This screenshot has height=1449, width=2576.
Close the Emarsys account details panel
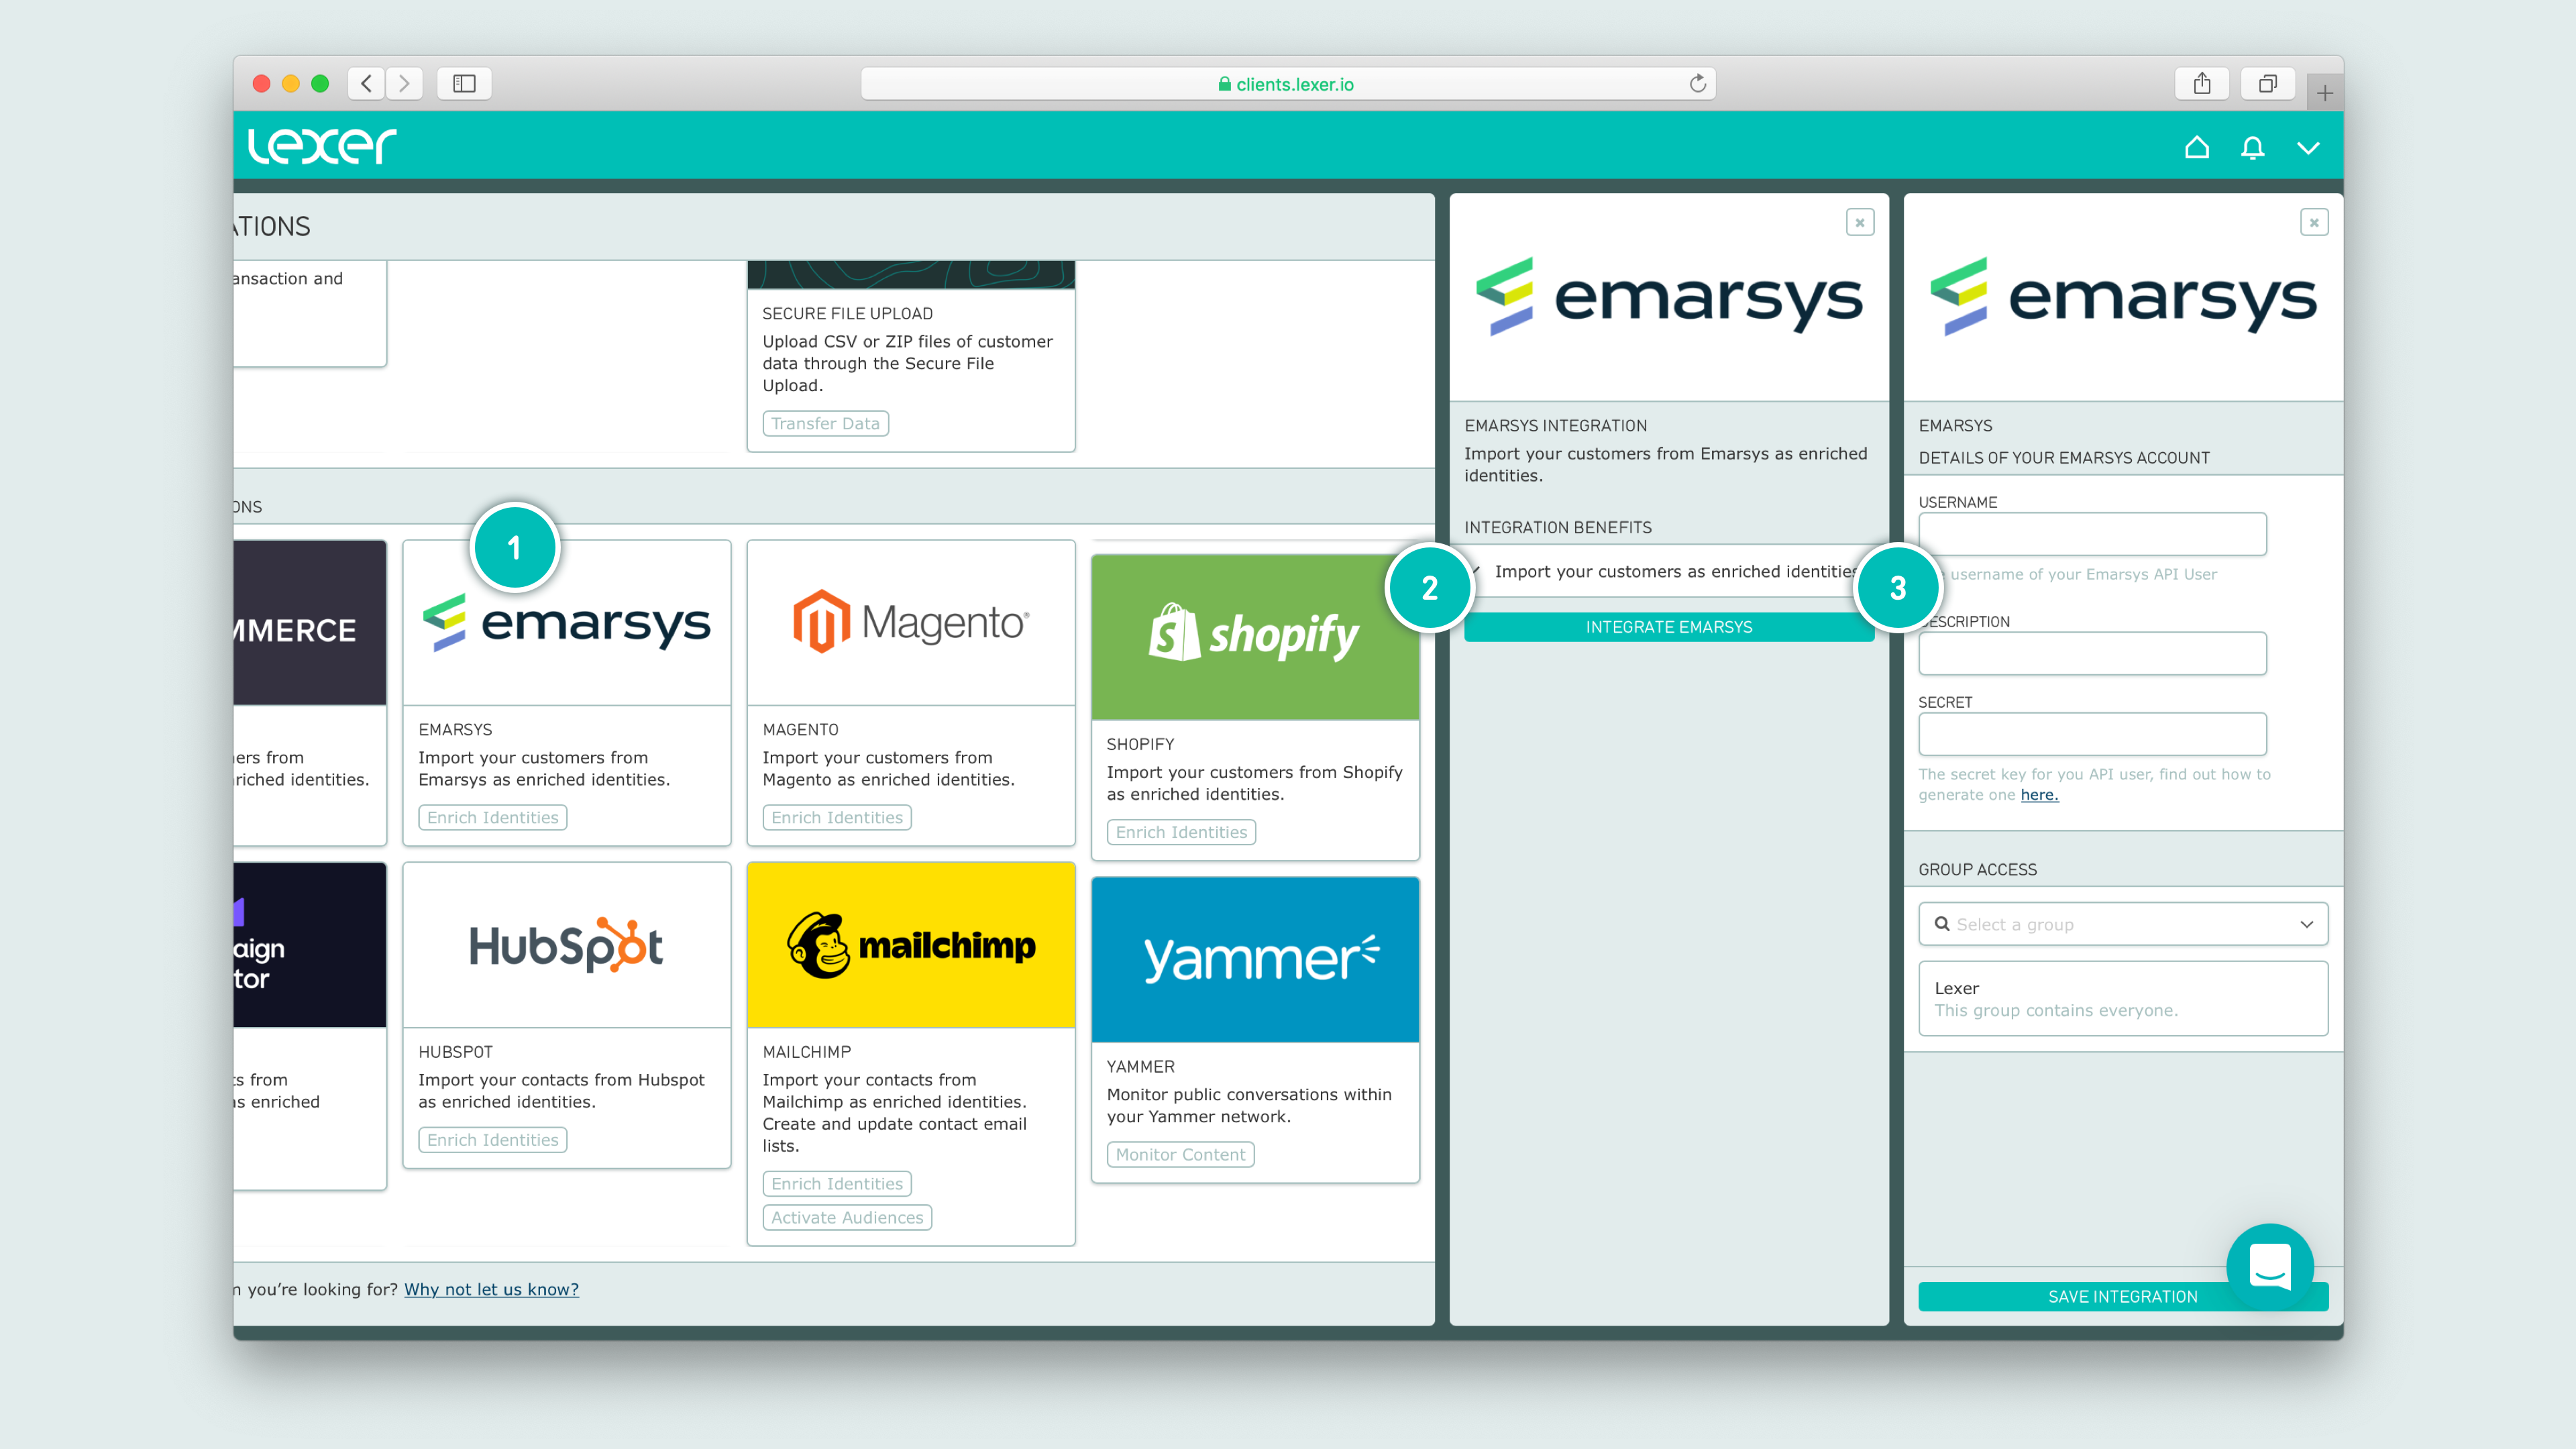click(x=2314, y=222)
